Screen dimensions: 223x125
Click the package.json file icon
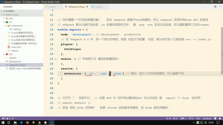(x=7, y=61)
